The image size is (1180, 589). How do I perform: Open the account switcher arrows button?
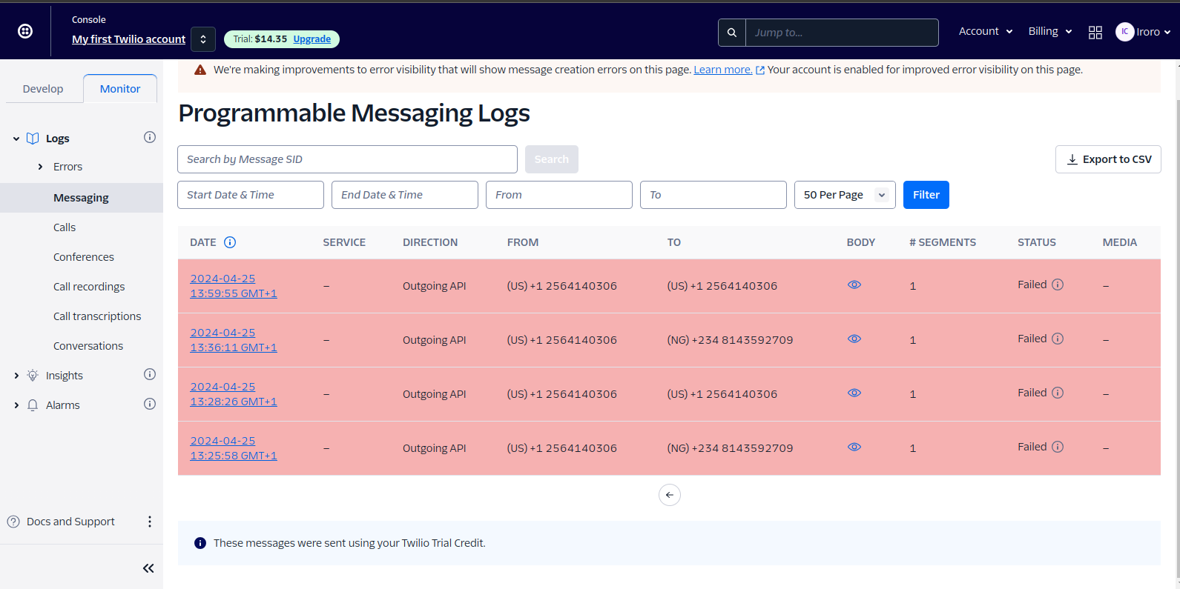tap(203, 39)
